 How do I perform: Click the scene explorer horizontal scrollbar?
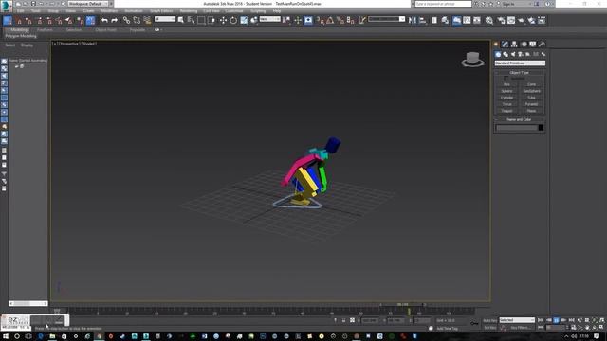pyautogui.click(x=28, y=303)
